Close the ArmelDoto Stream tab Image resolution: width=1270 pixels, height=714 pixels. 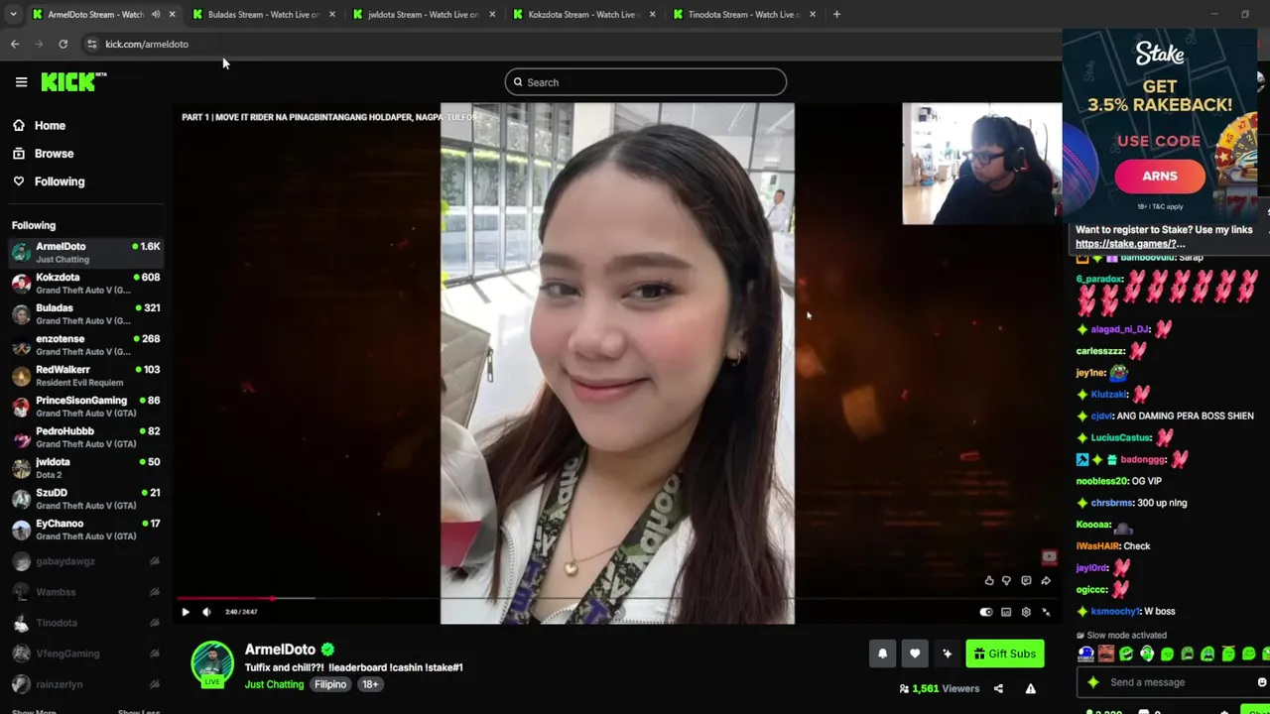tap(172, 14)
